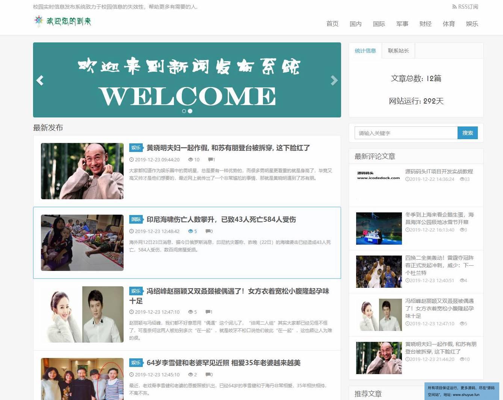The width and height of the screenshot is (503, 400).
Task: Open thumbnail of 黄晓明夫妇 article
Action: click(82, 171)
